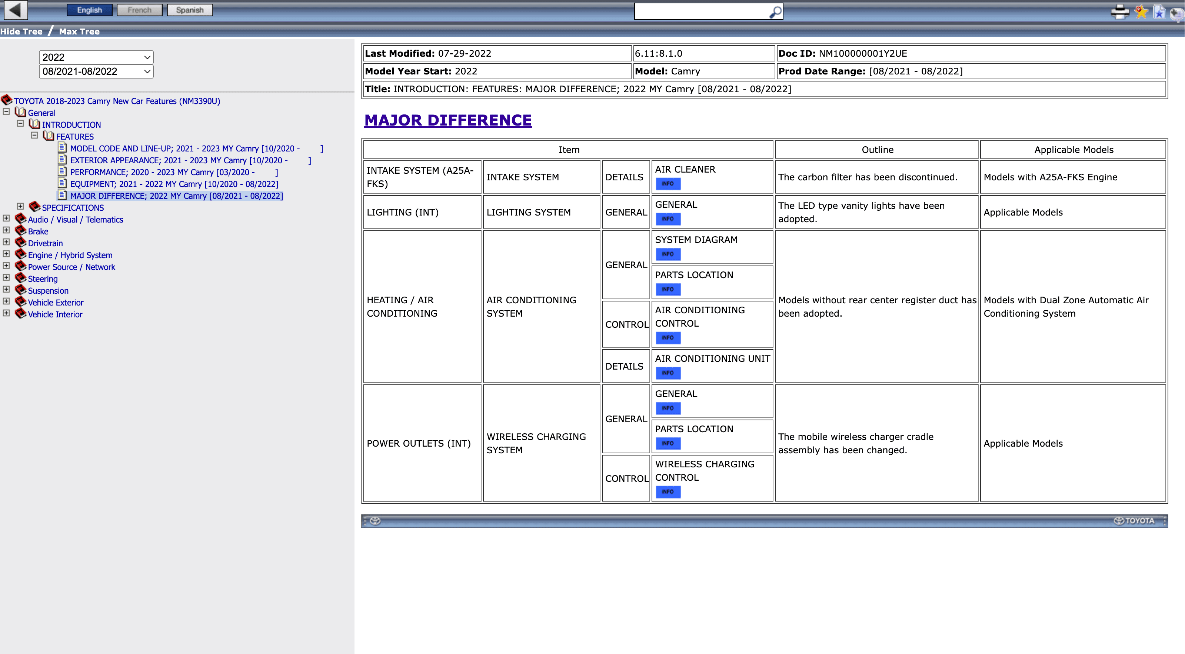Click the blue star document bookmark icon

click(x=1159, y=13)
